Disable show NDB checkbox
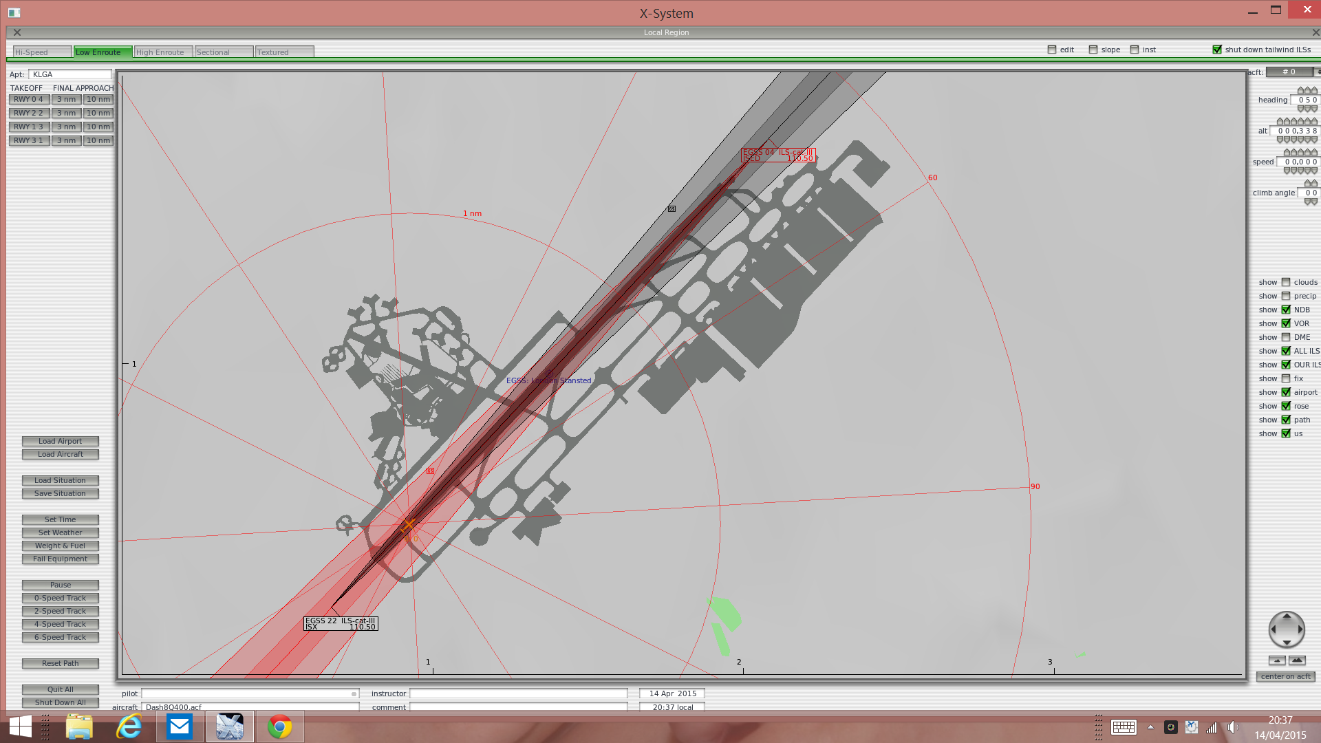The image size is (1321, 743). 1286,310
